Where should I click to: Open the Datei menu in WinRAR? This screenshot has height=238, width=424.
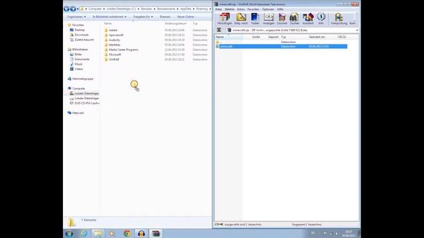click(x=219, y=9)
